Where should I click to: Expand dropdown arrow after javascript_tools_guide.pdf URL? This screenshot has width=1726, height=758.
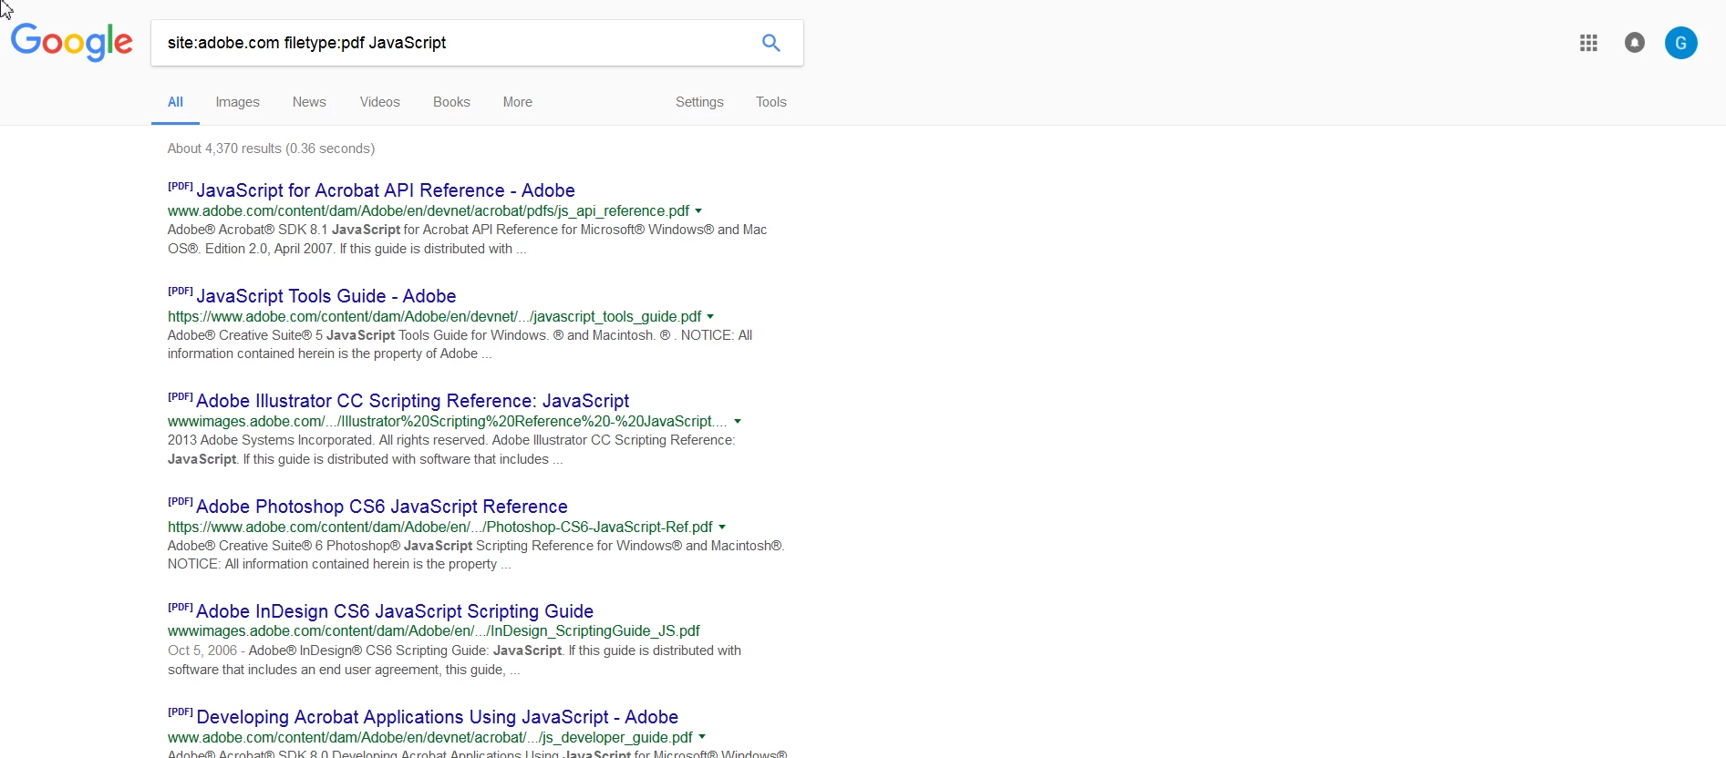[x=711, y=317]
